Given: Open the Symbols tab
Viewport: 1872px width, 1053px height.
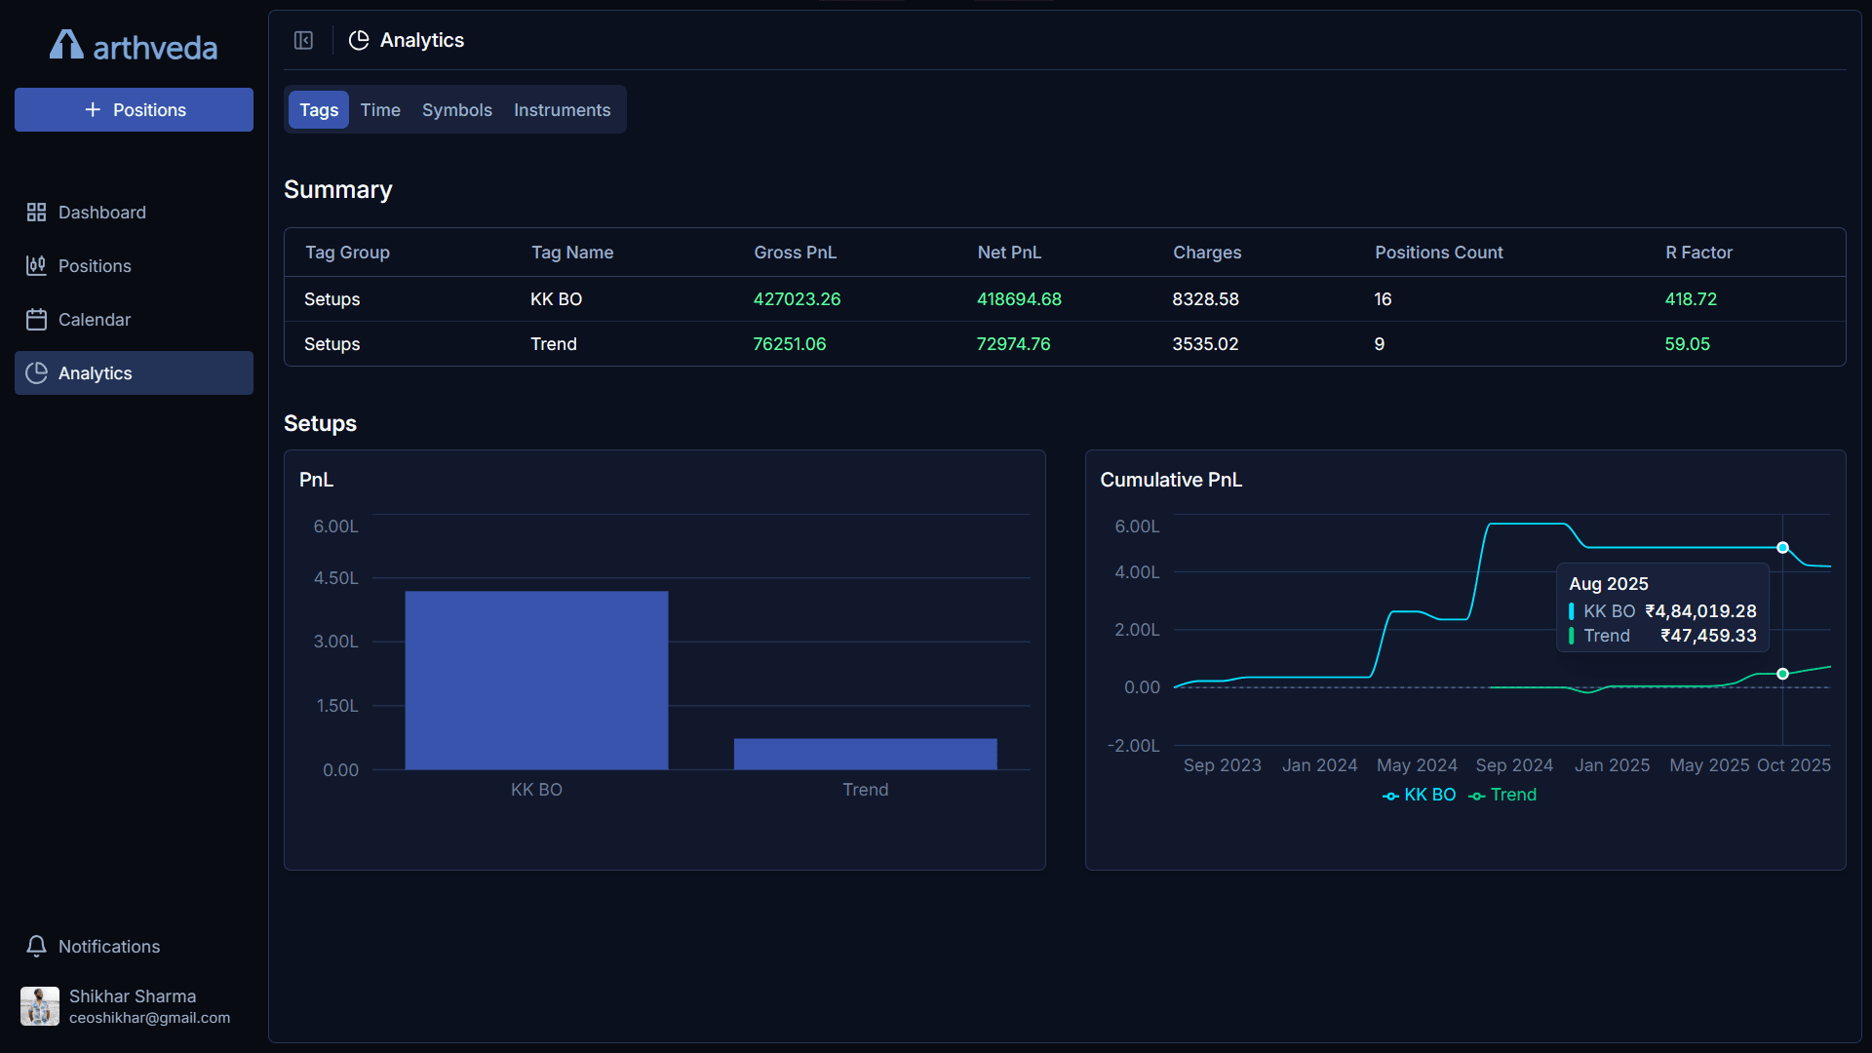Looking at the screenshot, I should click(456, 109).
